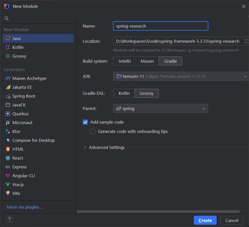This screenshot has width=249, height=227.
Task: Click the IntelliJ IDEA logo in title bar
Action: click(x=7, y=6)
